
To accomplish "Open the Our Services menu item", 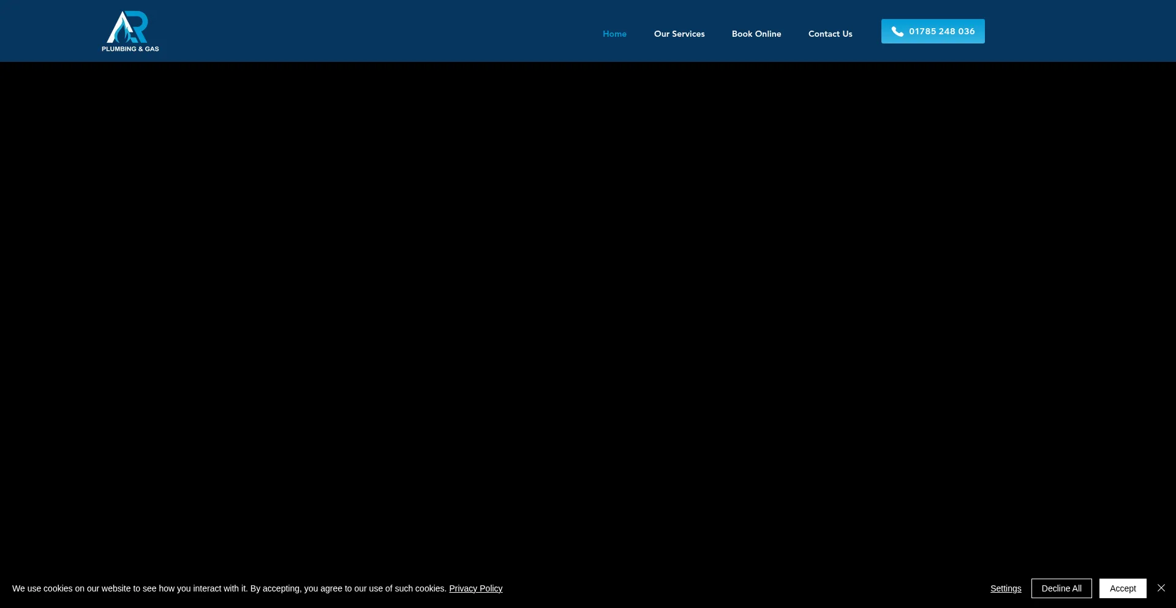I will coord(679,34).
